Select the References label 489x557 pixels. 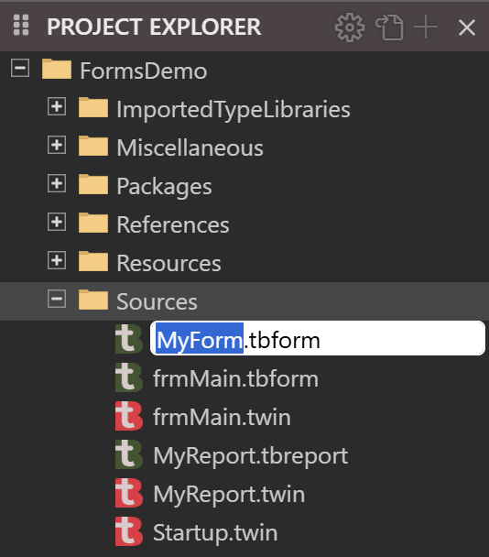tap(173, 224)
